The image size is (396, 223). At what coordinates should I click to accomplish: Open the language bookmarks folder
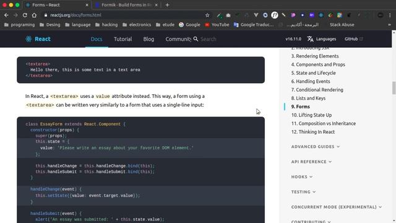[x=77, y=25]
